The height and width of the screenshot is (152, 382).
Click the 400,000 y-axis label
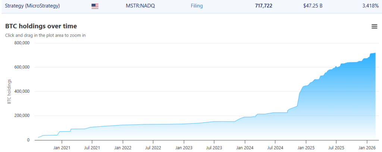coord(22,92)
